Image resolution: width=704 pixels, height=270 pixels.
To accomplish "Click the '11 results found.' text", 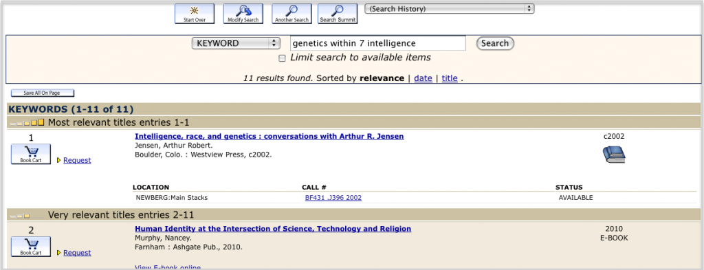I will [278, 78].
